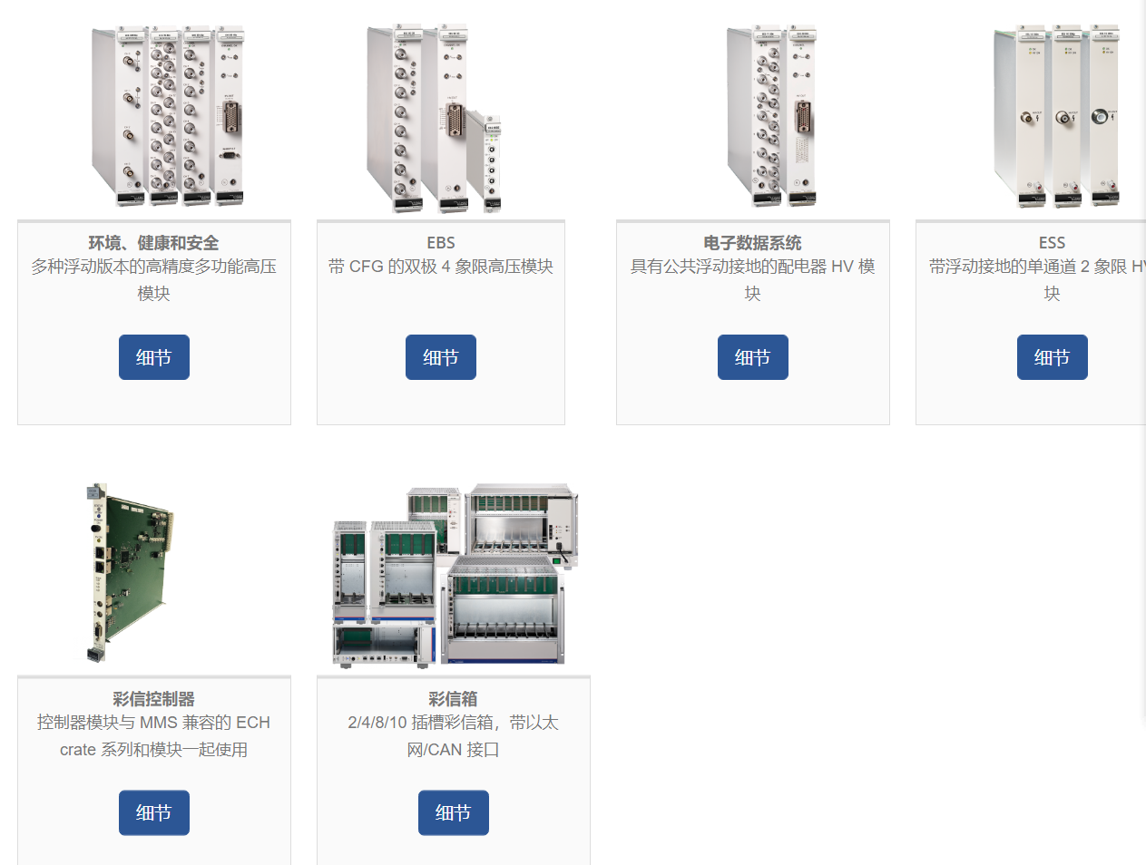Image resolution: width=1146 pixels, height=865 pixels.
Task: Open the 环境、健康和安全 module product image
Action: 168,116
